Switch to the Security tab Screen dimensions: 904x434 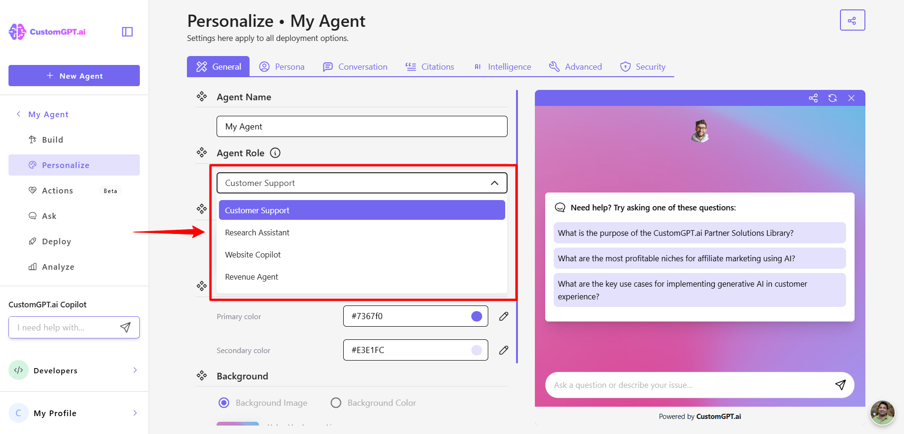point(643,66)
